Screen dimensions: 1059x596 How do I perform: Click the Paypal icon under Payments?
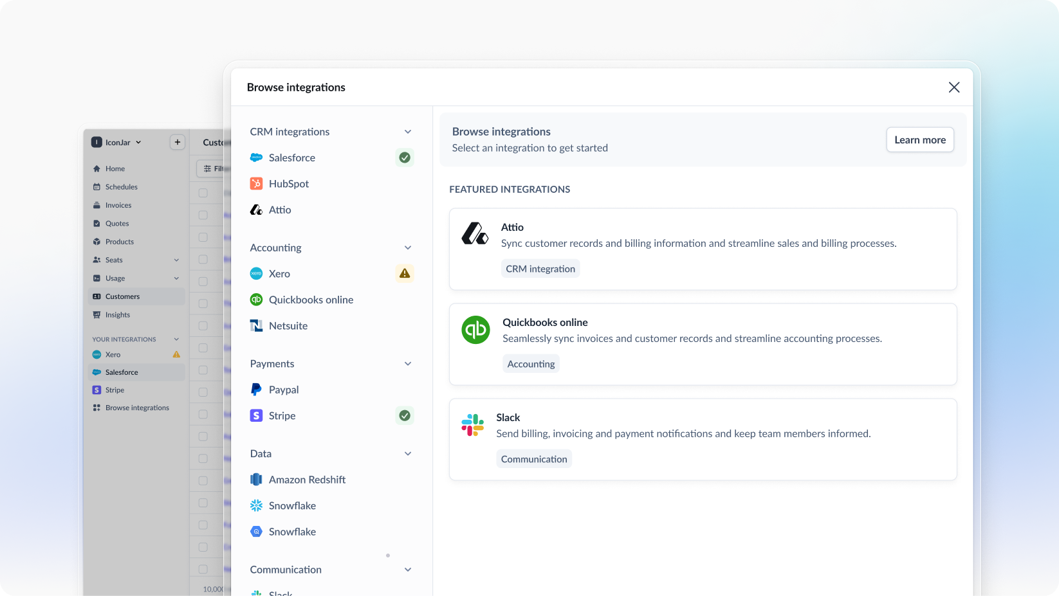tap(256, 390)
